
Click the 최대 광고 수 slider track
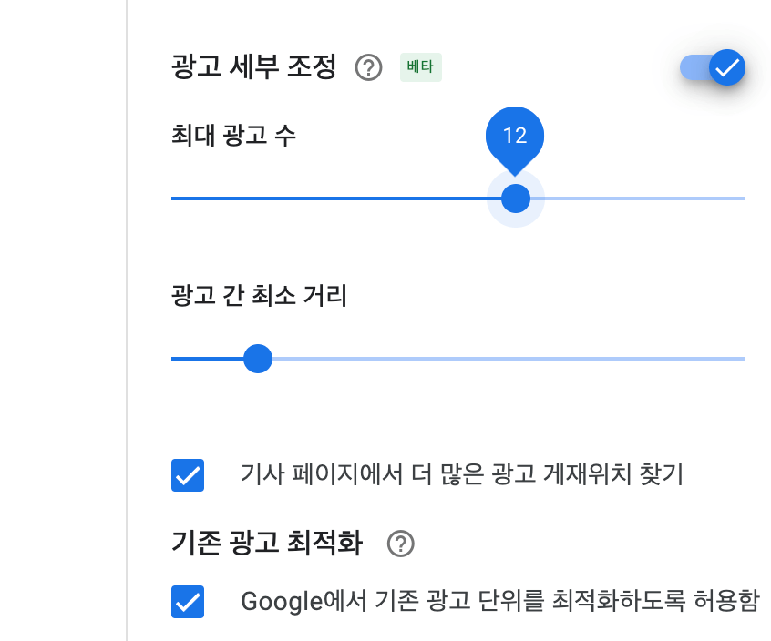click(x=365, y=198)
